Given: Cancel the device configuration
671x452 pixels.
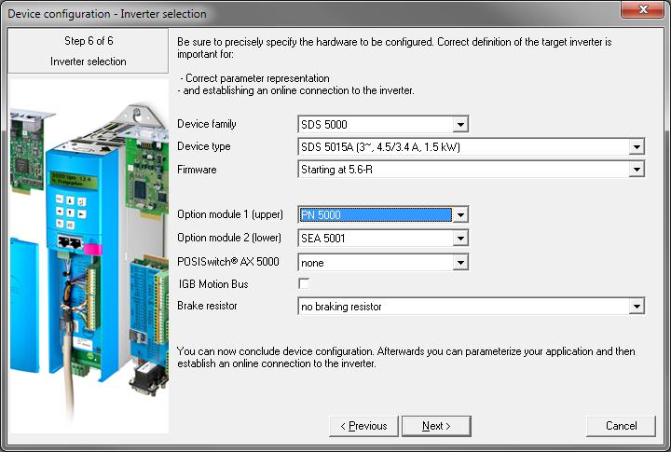Looking at the screenshot, I should [x=621, y=426].
